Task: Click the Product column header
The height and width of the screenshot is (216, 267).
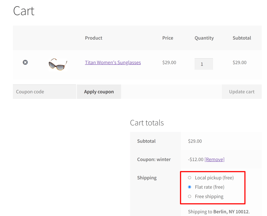Action: [x=93, y=38]
